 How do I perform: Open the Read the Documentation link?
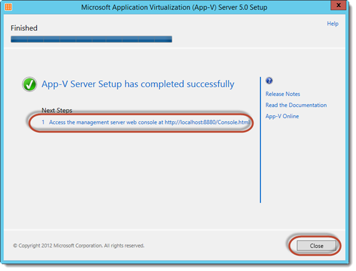point(296,105)
